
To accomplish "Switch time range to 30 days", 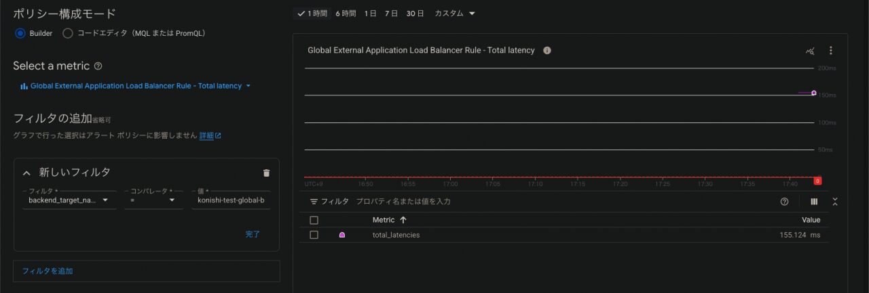I will (x=415, y=14).
